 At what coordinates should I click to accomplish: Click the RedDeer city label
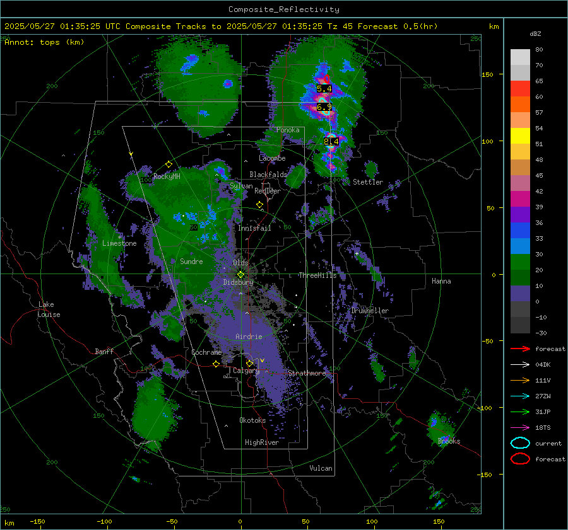[x=268, y=191]
